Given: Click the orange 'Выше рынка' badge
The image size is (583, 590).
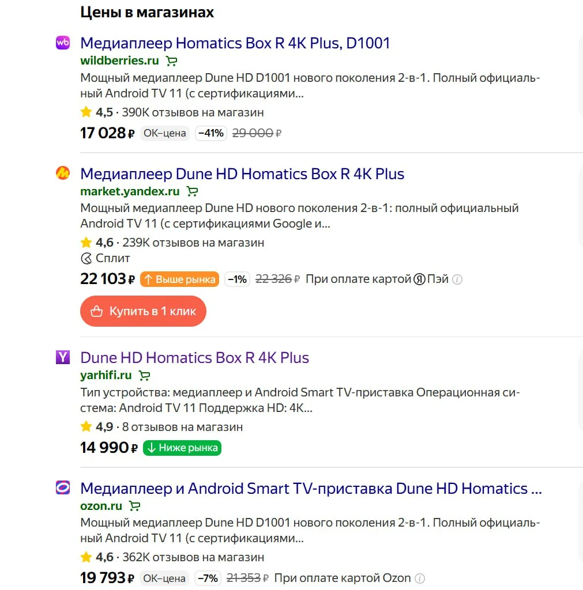Looking at the screenshot, I should [x=179, y=279].
